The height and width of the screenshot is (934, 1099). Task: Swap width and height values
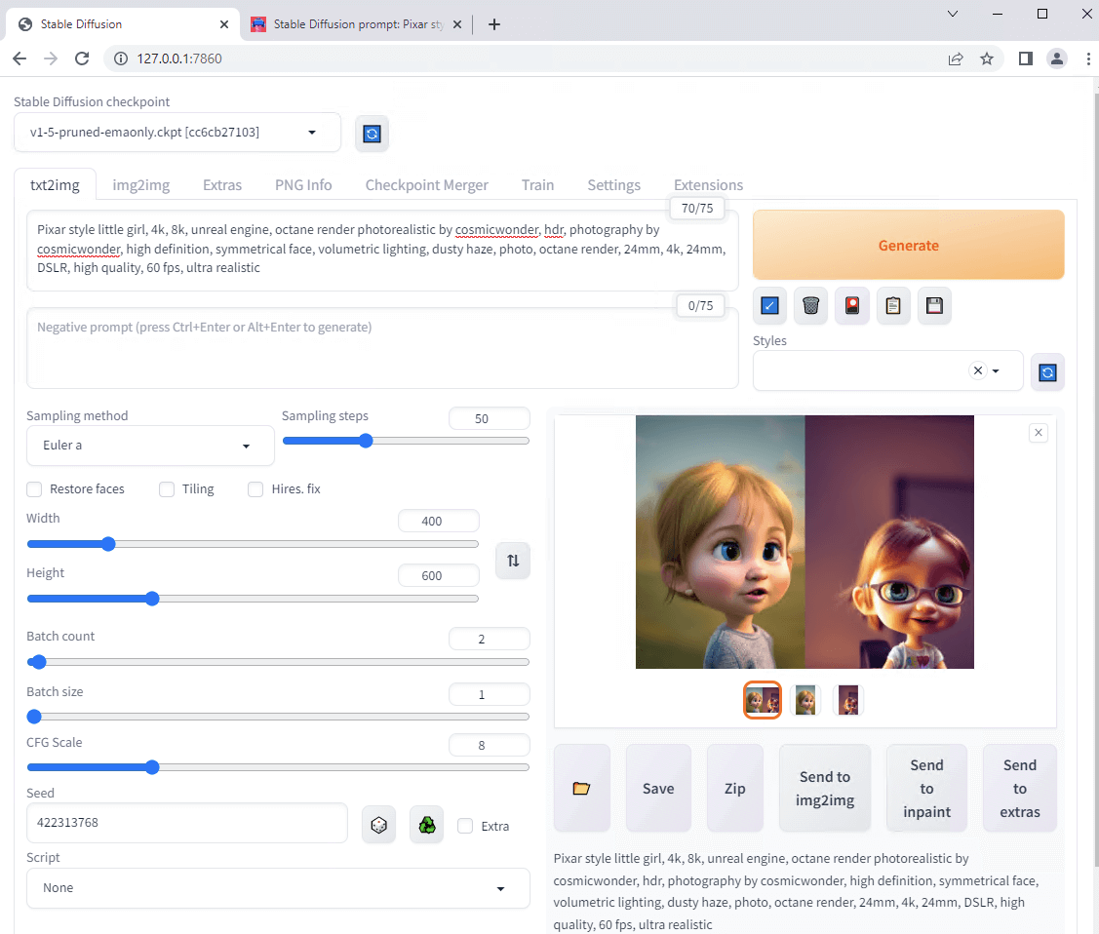[513, 561]
